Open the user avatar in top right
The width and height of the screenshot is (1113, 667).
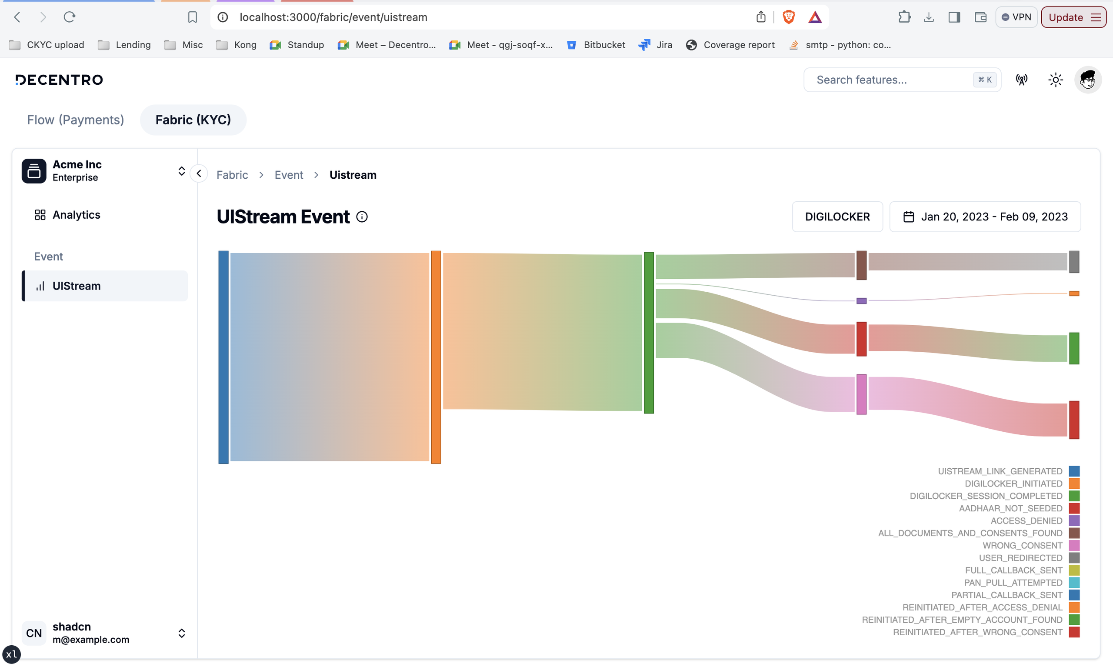tap(1087, 80)
